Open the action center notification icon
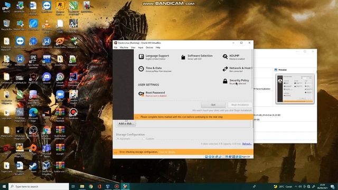The height and width of the screenshot is (190, 338). pos(332,186)
